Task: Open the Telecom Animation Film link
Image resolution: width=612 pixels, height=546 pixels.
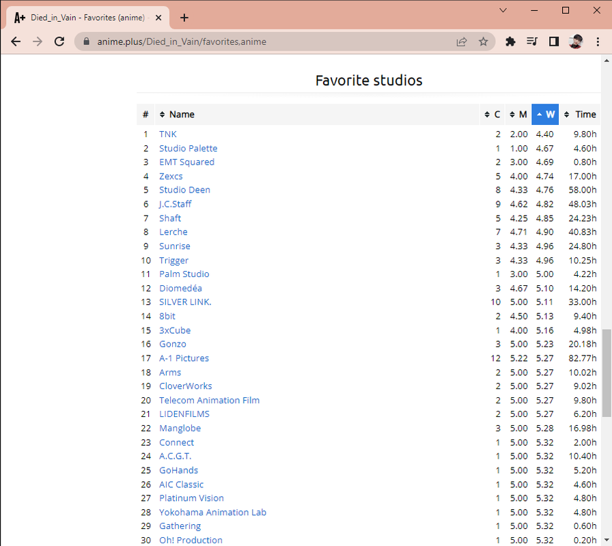Action: coord(209,400)
